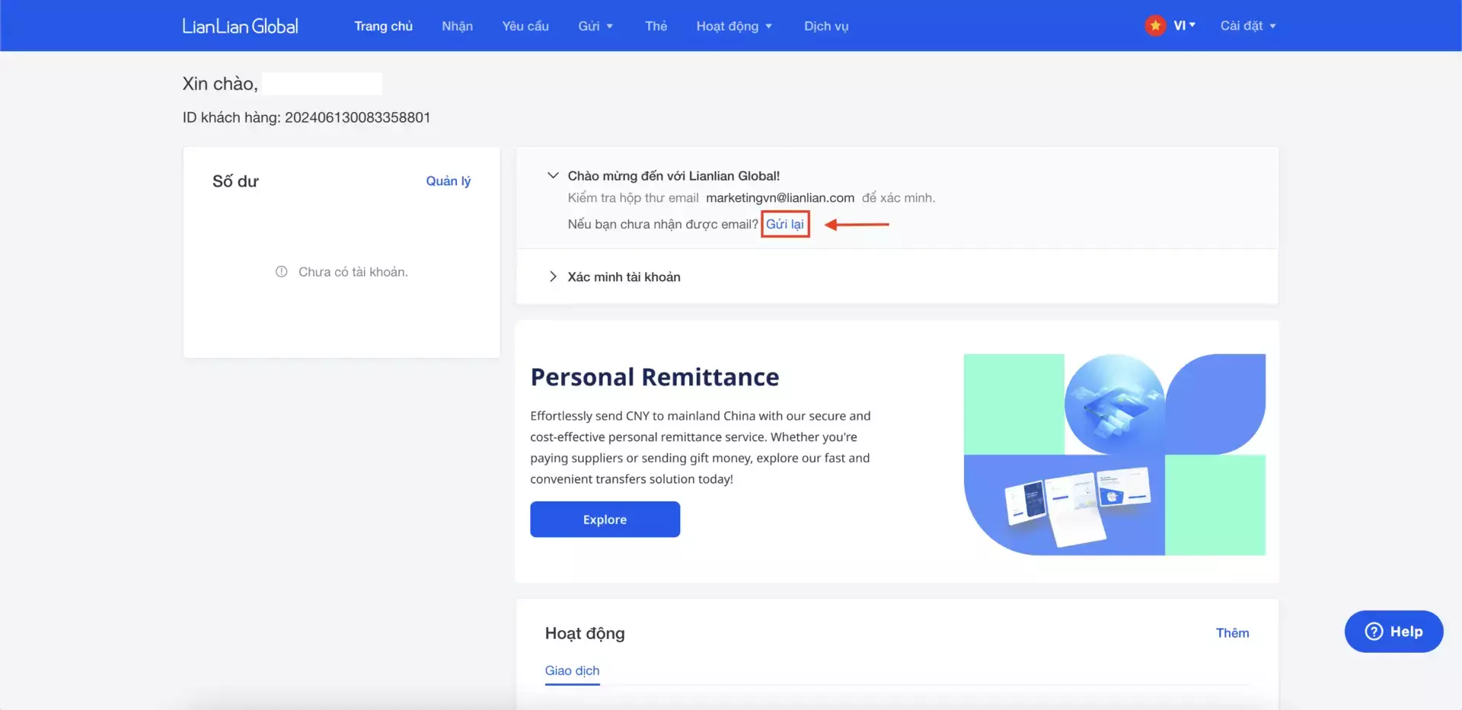The width and height of the screenshot is (1462, 710).
Task: Open the Dịch vụ menu item
Action: coord(826,26)
